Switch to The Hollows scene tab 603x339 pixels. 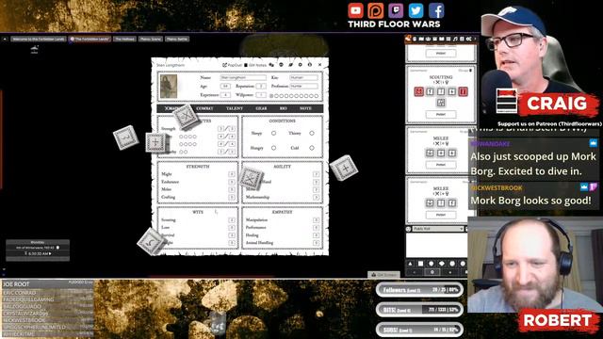point(124,39)
